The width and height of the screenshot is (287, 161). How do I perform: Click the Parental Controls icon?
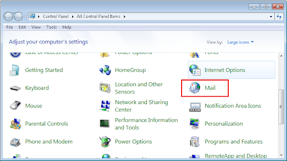click(15, 124)
